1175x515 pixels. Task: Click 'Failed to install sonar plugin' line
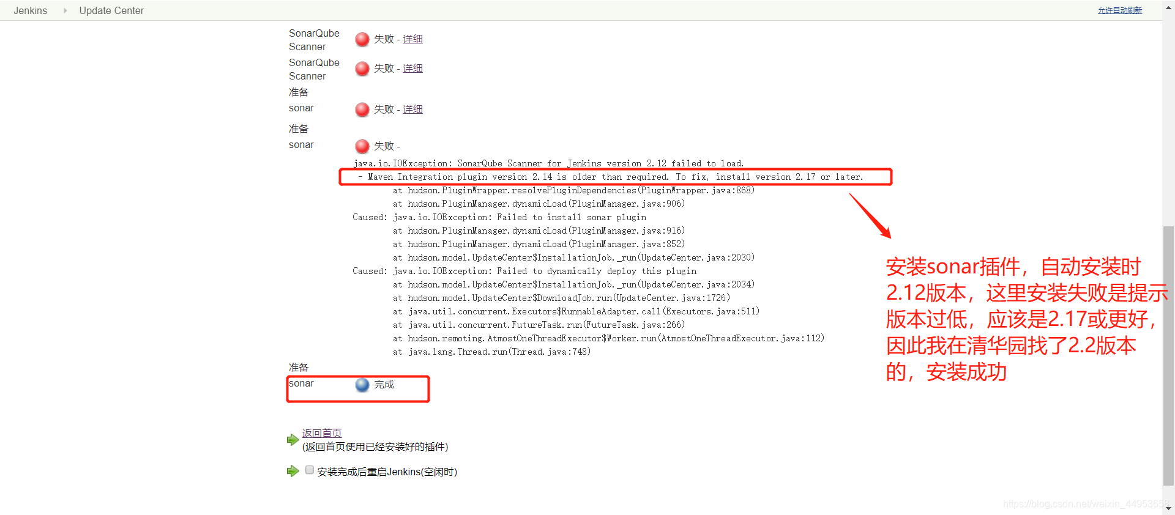coord(499,217)
